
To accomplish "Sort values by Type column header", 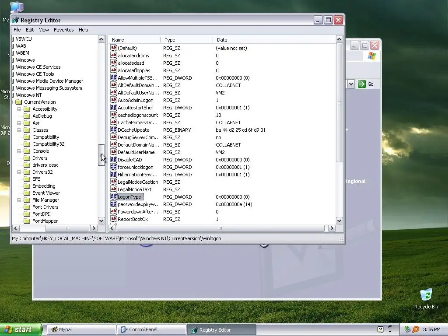I will pyautogui.click(x=186, y=40).
